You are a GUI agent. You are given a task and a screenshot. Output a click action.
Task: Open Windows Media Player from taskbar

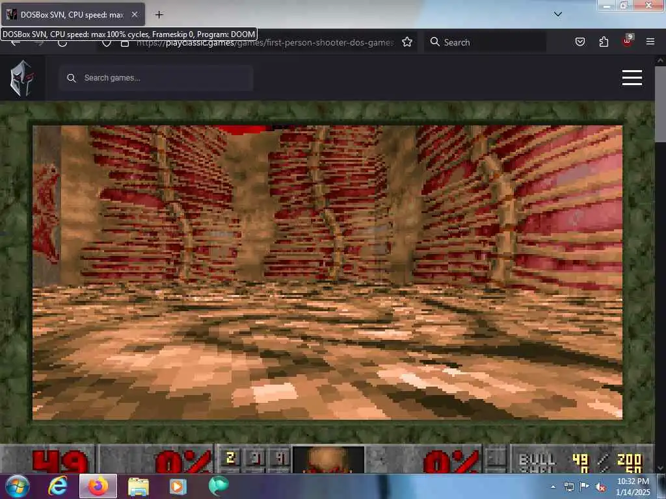click(x=178, y=486)
